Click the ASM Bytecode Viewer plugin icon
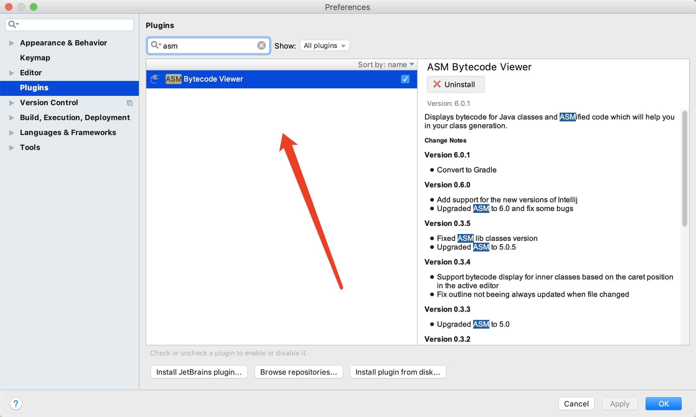Viewport: 696px width, 417px height. pos(155,79)
